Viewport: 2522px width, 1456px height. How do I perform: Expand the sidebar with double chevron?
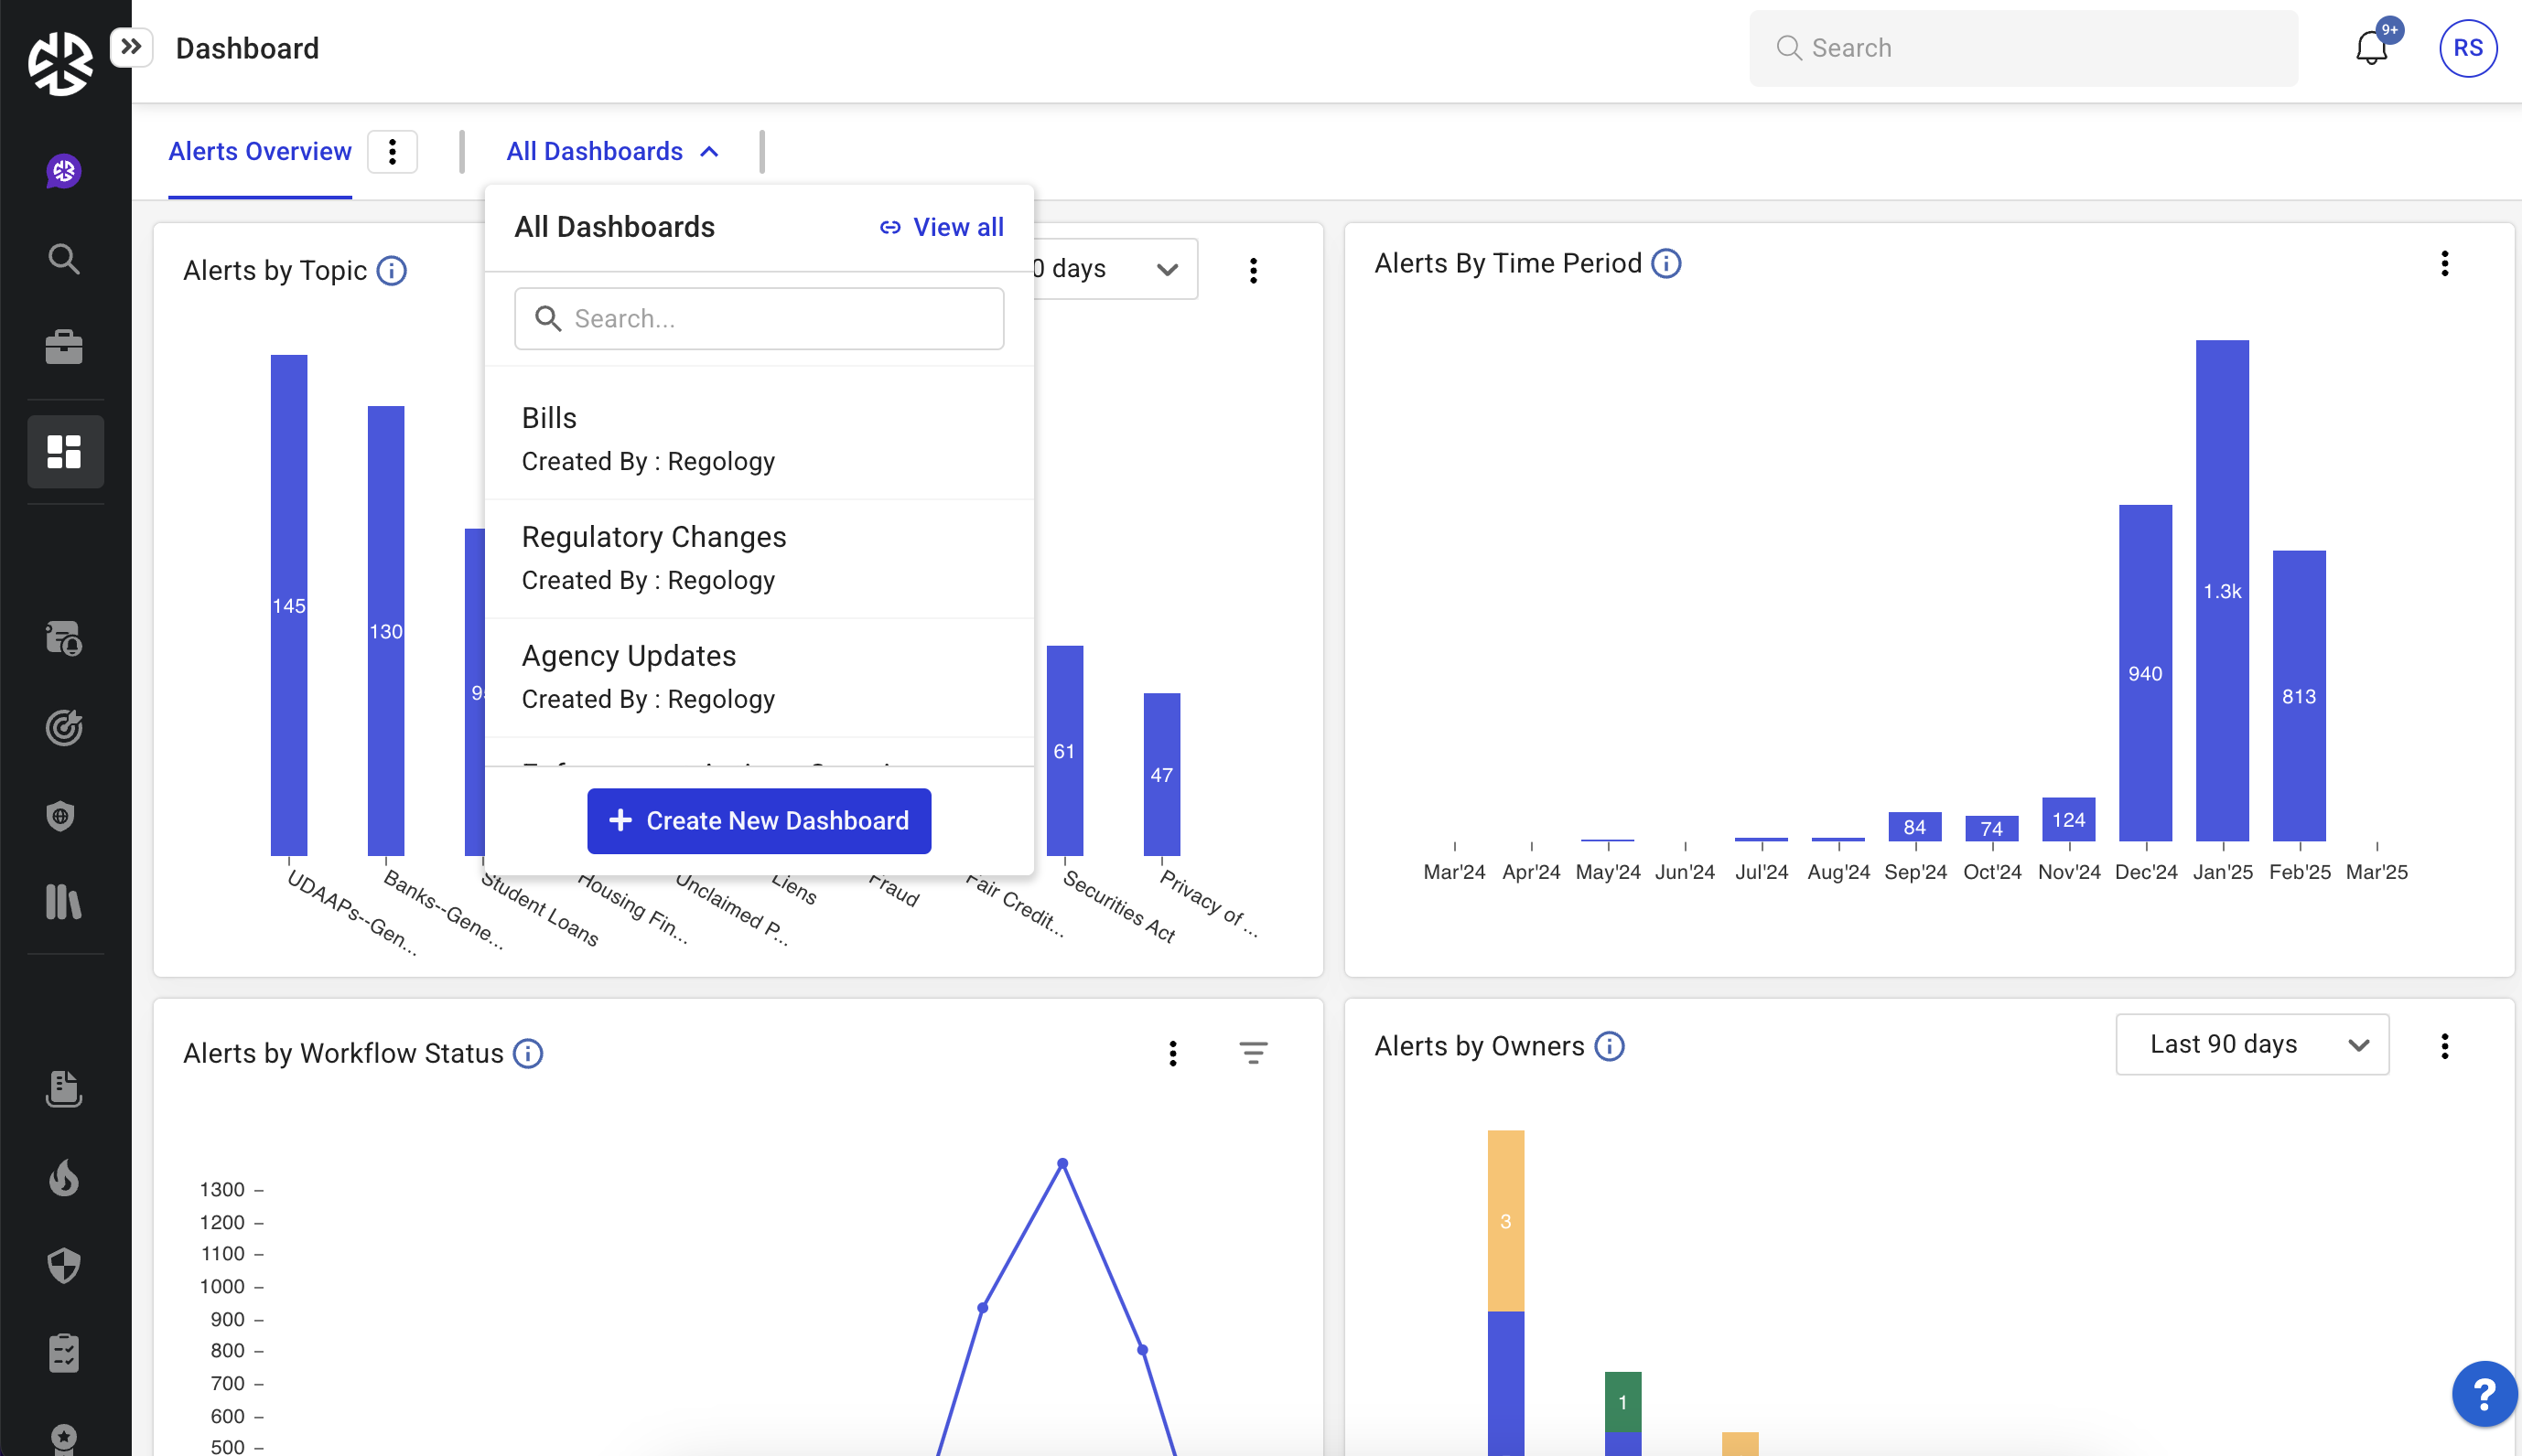click(x=131, y=47)
